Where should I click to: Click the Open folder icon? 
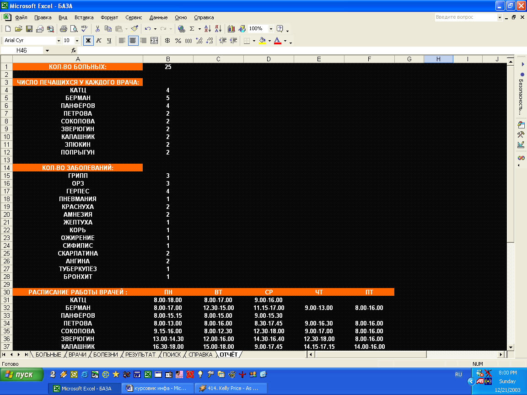pyautogui.click(x=18, y=29)
